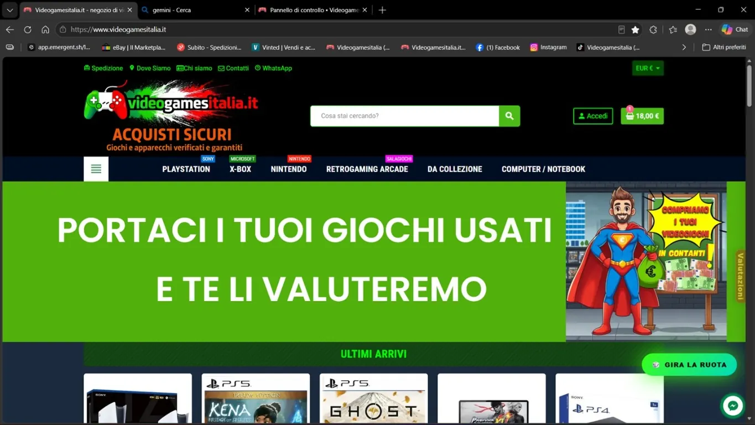Open the COMPUTER / NOTEBOOK menu
The width and height of the screenshot is (755, 425).
(x=543, y=169)
